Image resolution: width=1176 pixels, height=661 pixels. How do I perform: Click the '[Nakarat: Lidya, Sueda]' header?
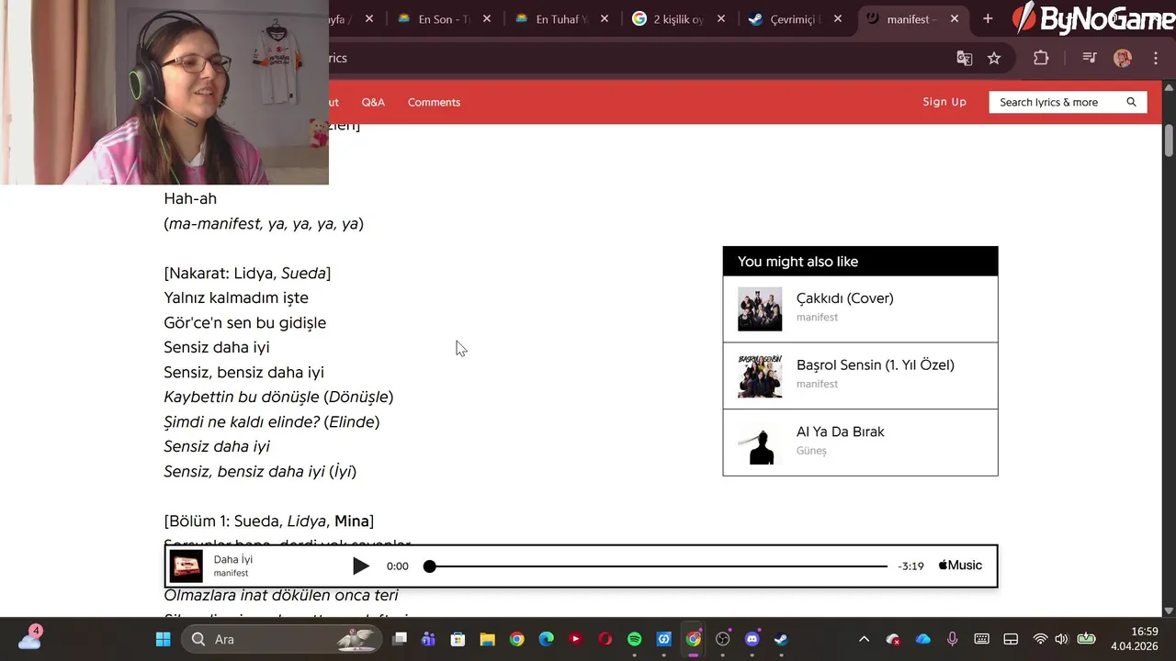[x=247, y=273]
